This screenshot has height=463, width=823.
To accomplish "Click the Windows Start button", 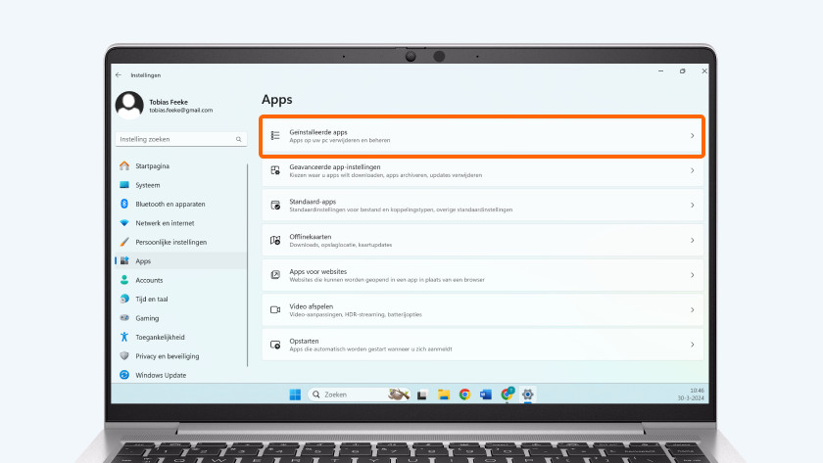I will pos(295,394).
